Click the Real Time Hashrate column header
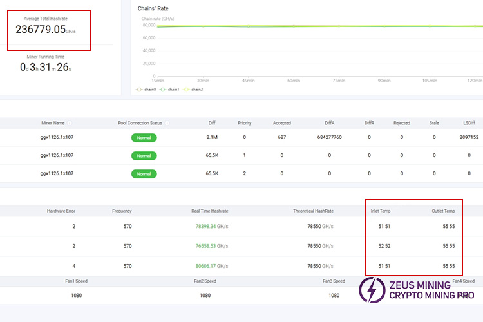 pyautogui.click(x=209, y=211)
